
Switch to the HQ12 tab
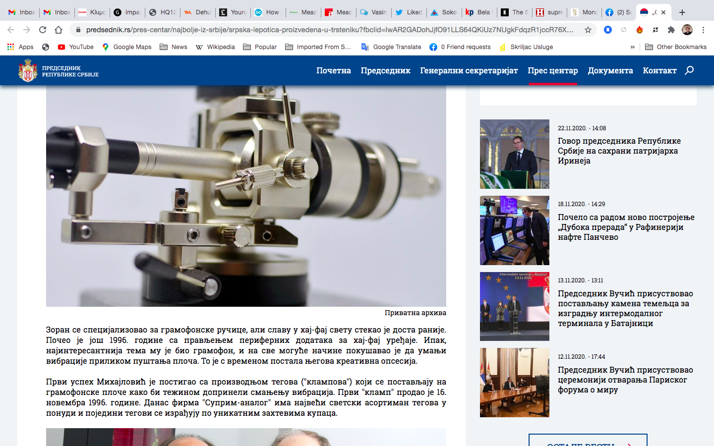coord(163,12)
